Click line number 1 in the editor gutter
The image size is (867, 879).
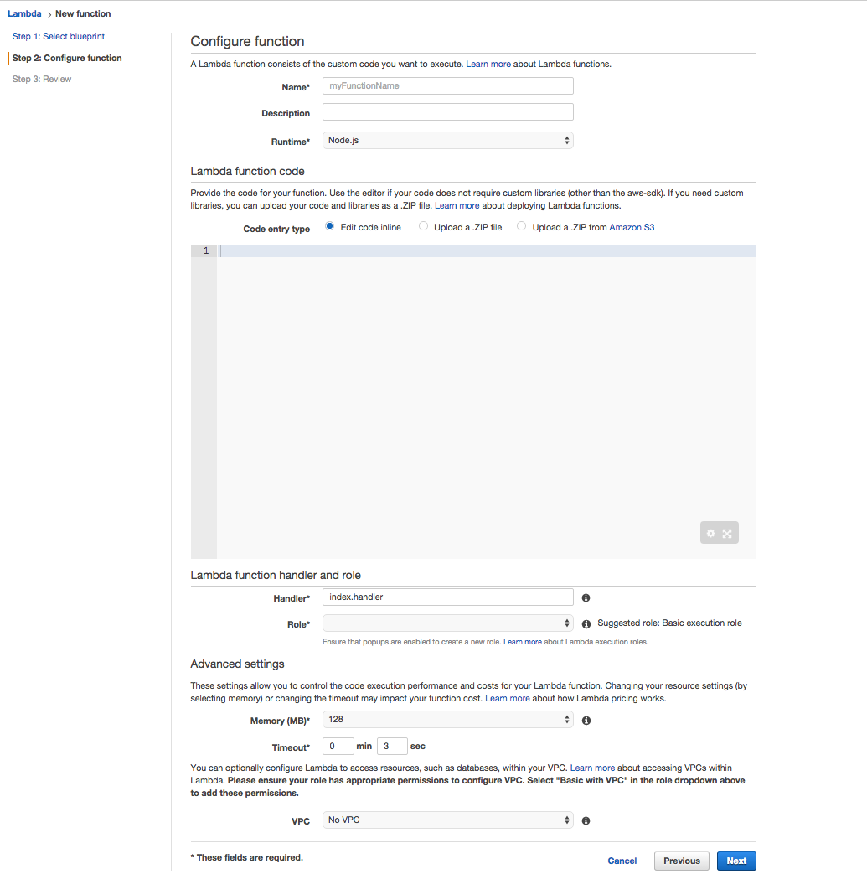206,251
